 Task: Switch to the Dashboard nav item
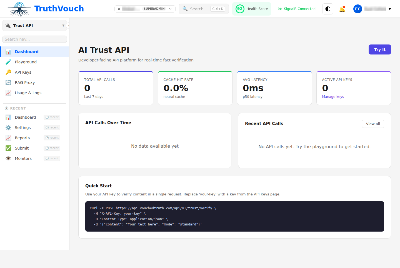26,51
